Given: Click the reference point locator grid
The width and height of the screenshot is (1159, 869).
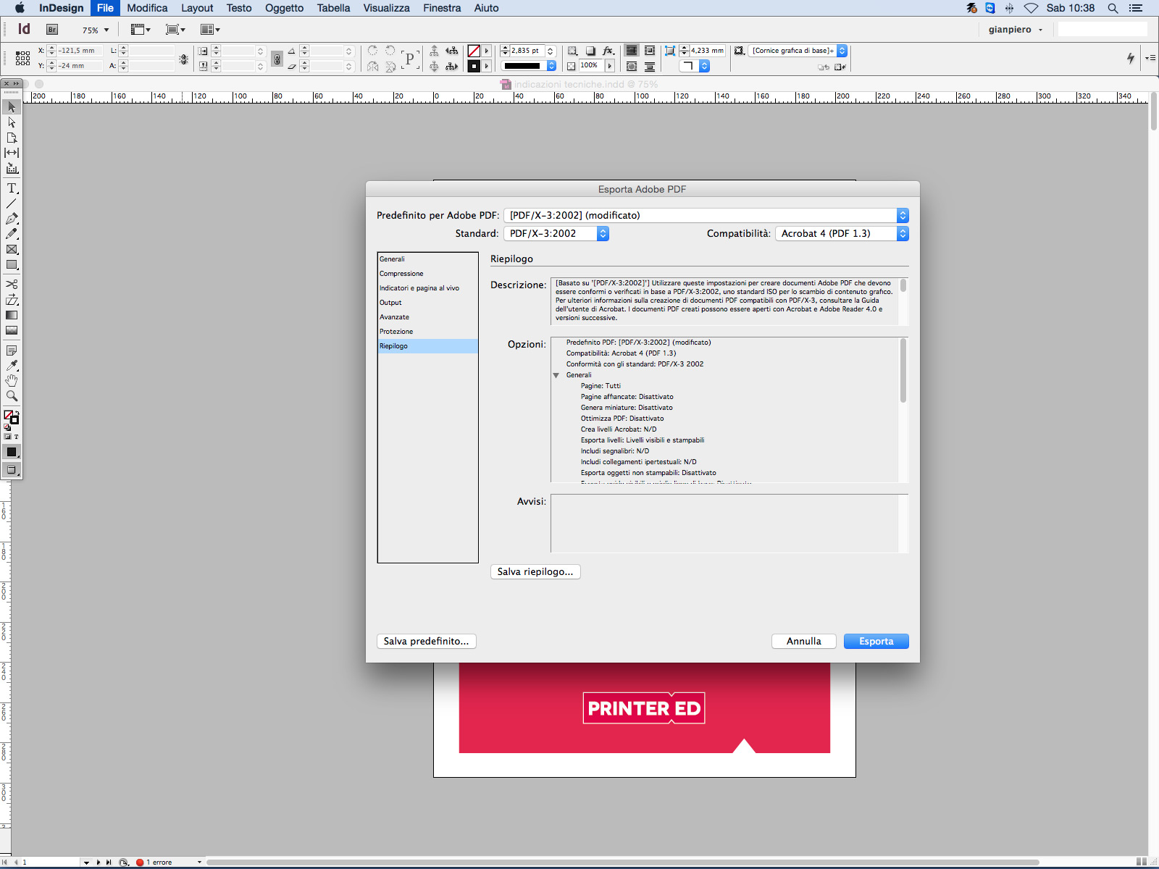Looking at the screenshot, I should (22, 58).
